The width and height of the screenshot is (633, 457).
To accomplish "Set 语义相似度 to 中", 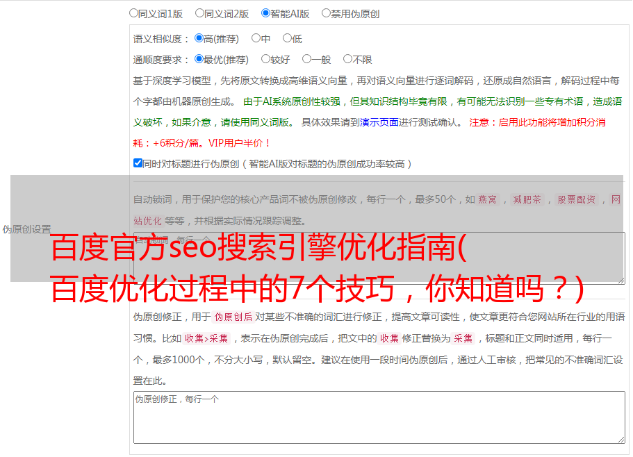I will tap(256, 38).
